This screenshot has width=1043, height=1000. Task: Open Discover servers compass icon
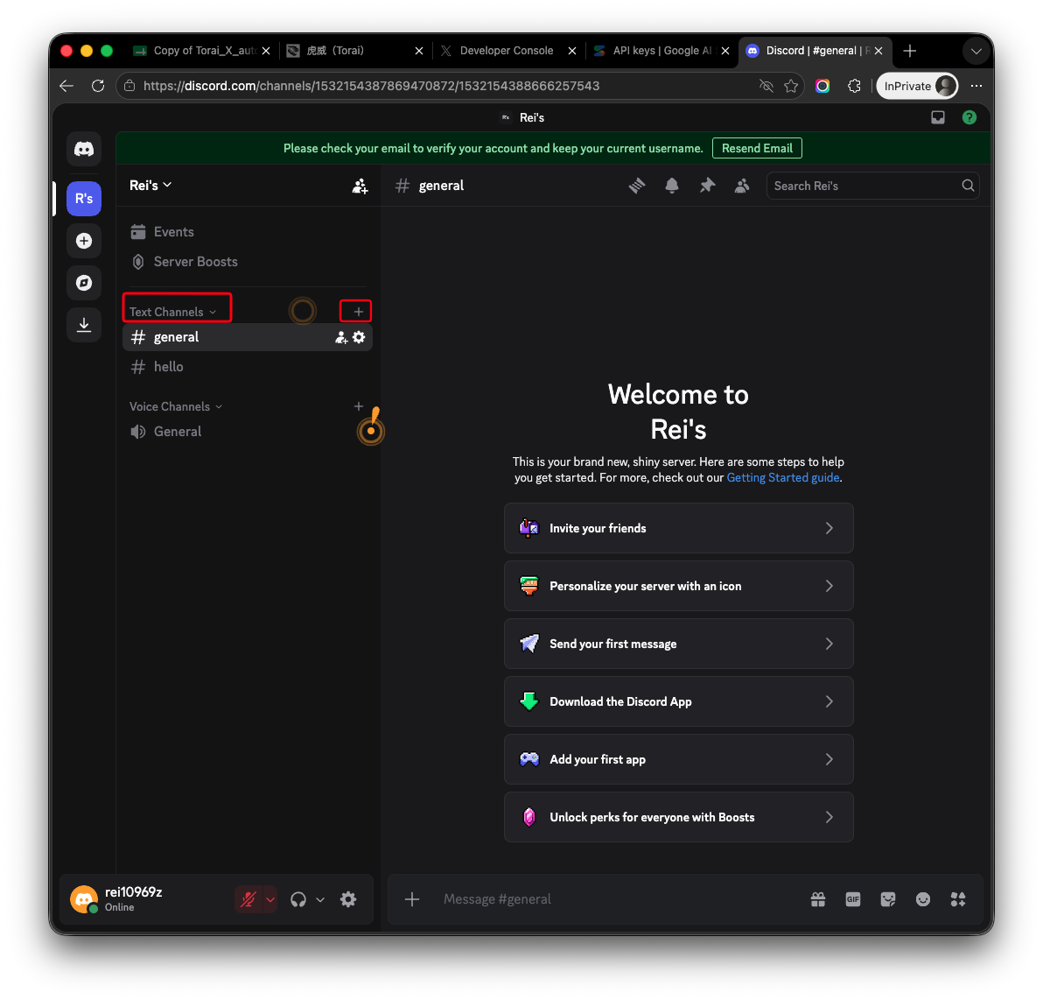click(x=84, y=283)
